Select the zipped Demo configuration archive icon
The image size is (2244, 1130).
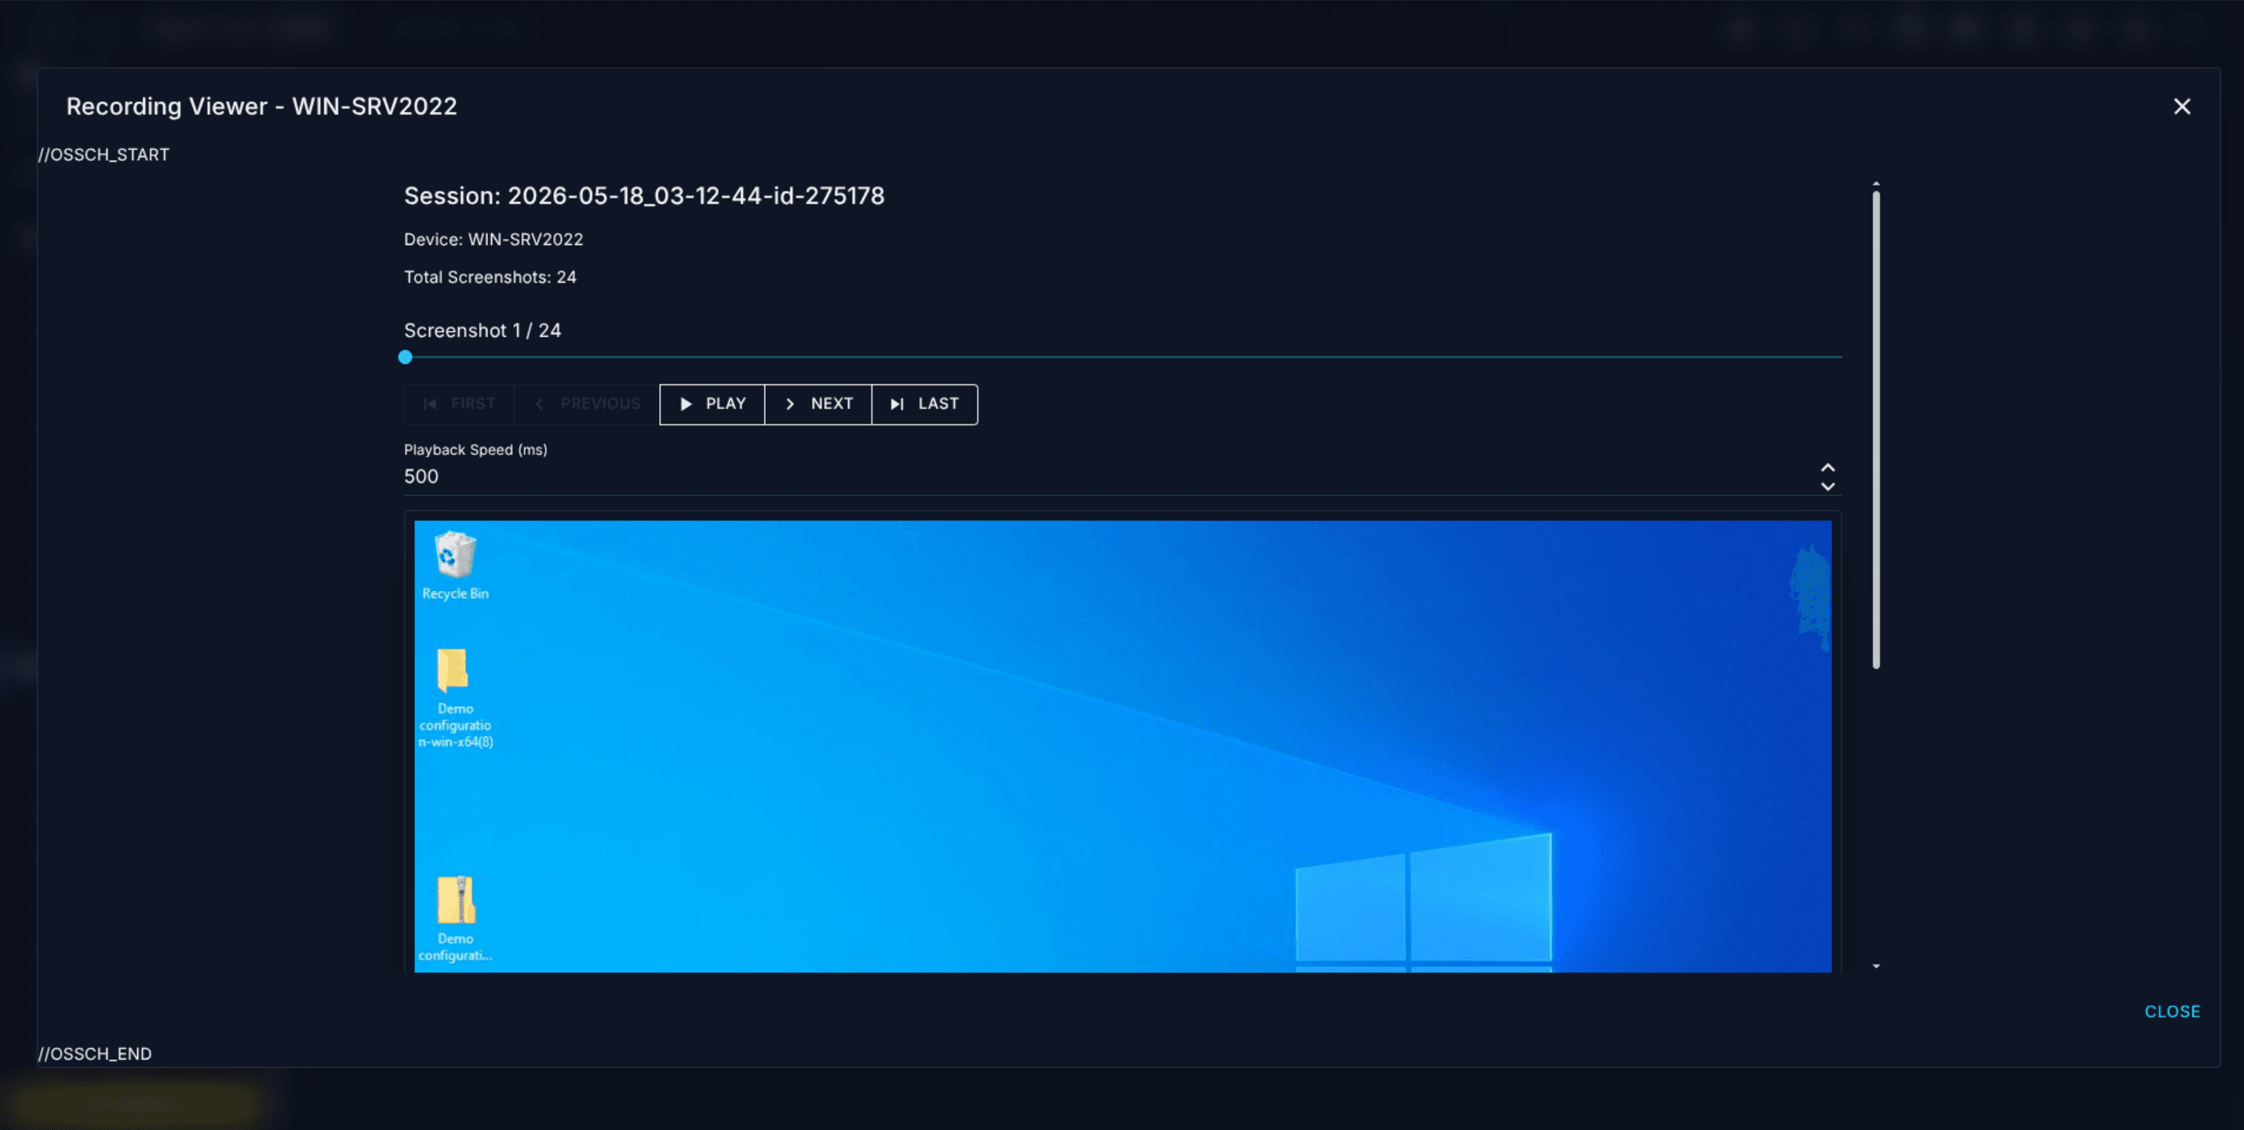click(455, 919)
